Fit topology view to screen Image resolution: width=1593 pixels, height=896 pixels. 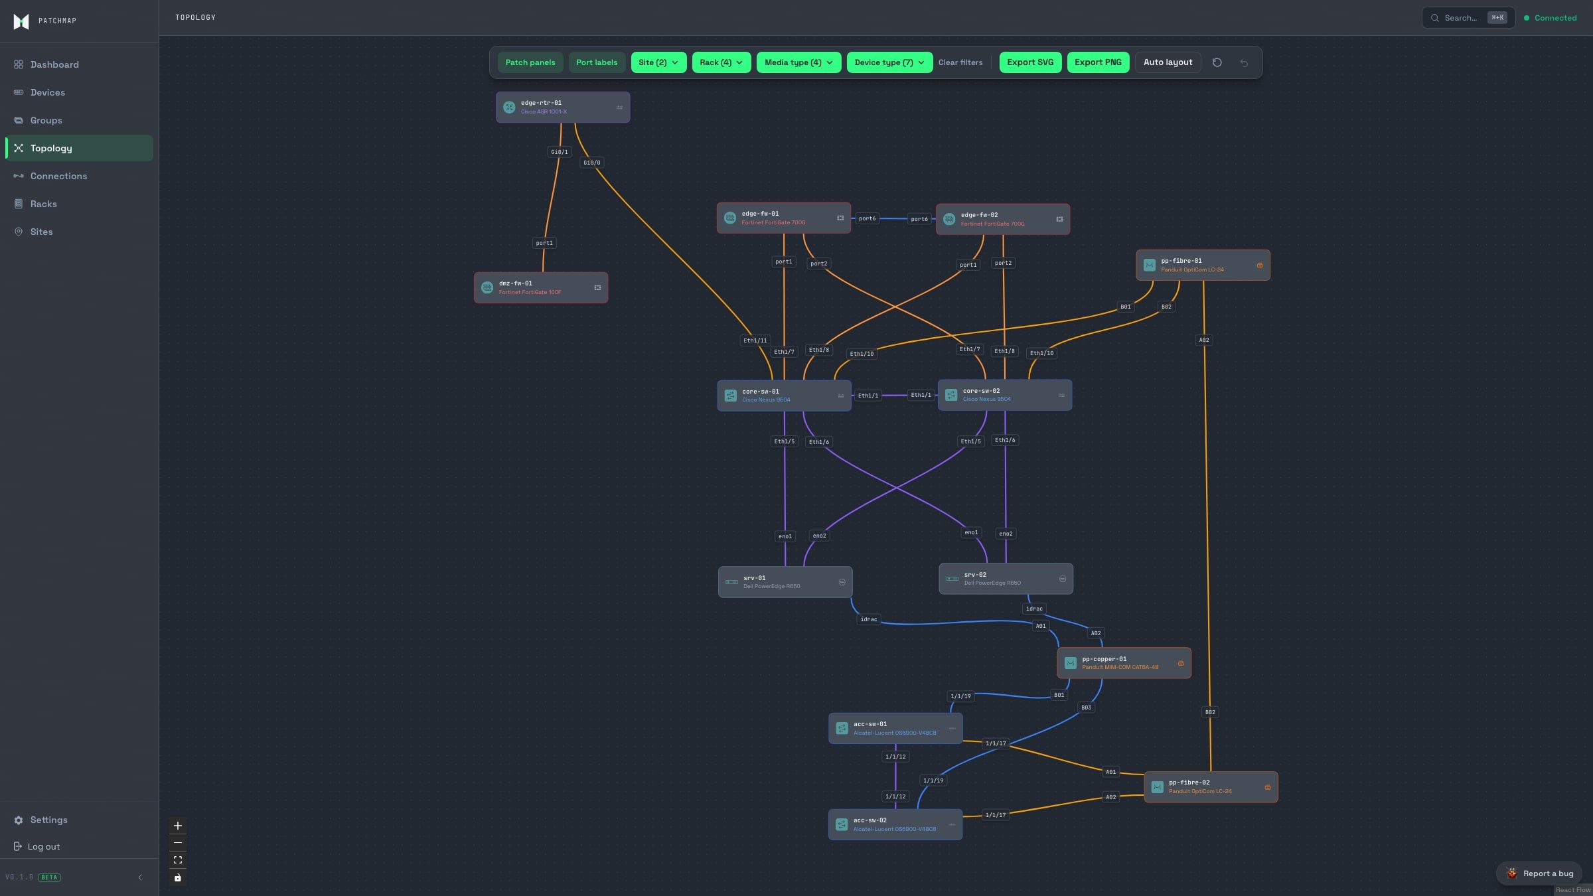[178, 860]
